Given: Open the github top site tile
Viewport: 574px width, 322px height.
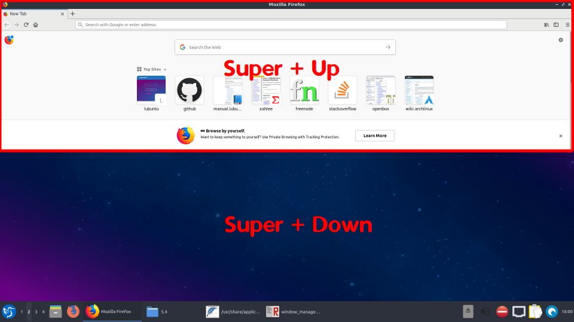Looking at the screenshot, I should coord(190,90).
